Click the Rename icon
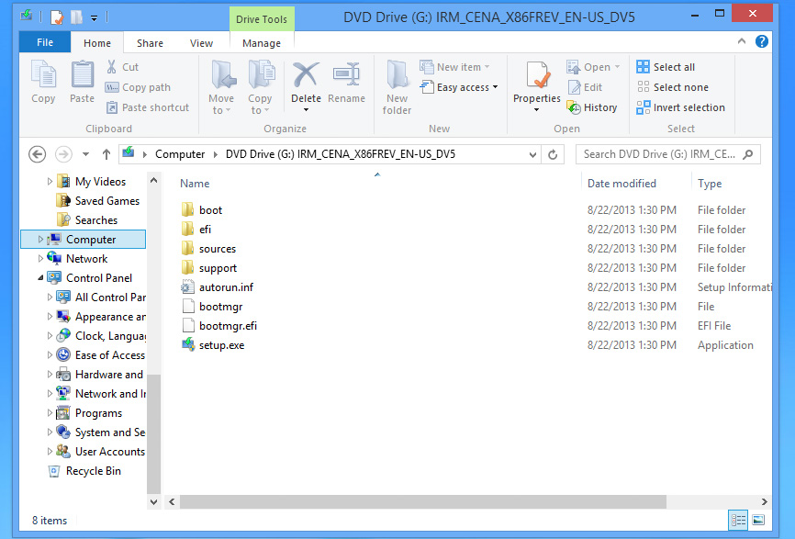This screenshot has width=795, height=539. pyautogui.click(x=346, y=74)
